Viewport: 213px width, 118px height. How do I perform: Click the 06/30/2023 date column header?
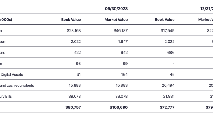116,8
